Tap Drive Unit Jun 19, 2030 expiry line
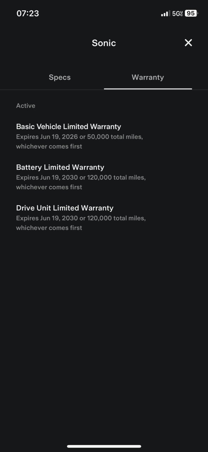Viewport: 208px width, 452px height. (x=81, y=218)
